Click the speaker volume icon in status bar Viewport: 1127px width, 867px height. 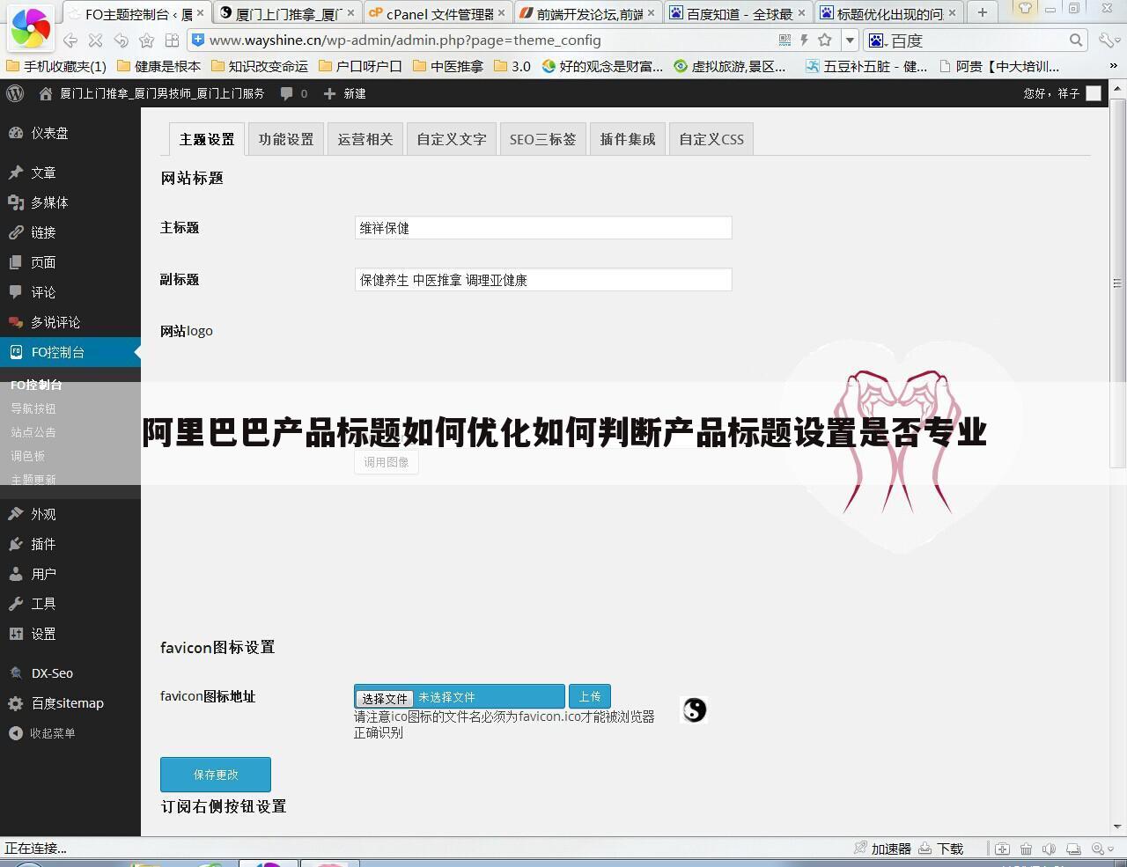tap(1048, 849)
